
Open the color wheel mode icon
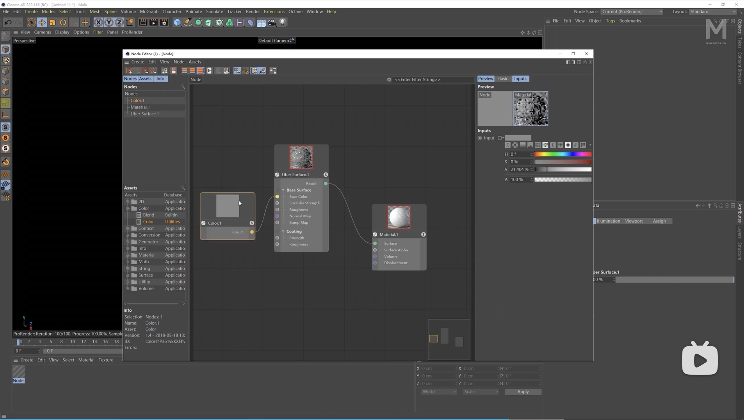point(515,145)
